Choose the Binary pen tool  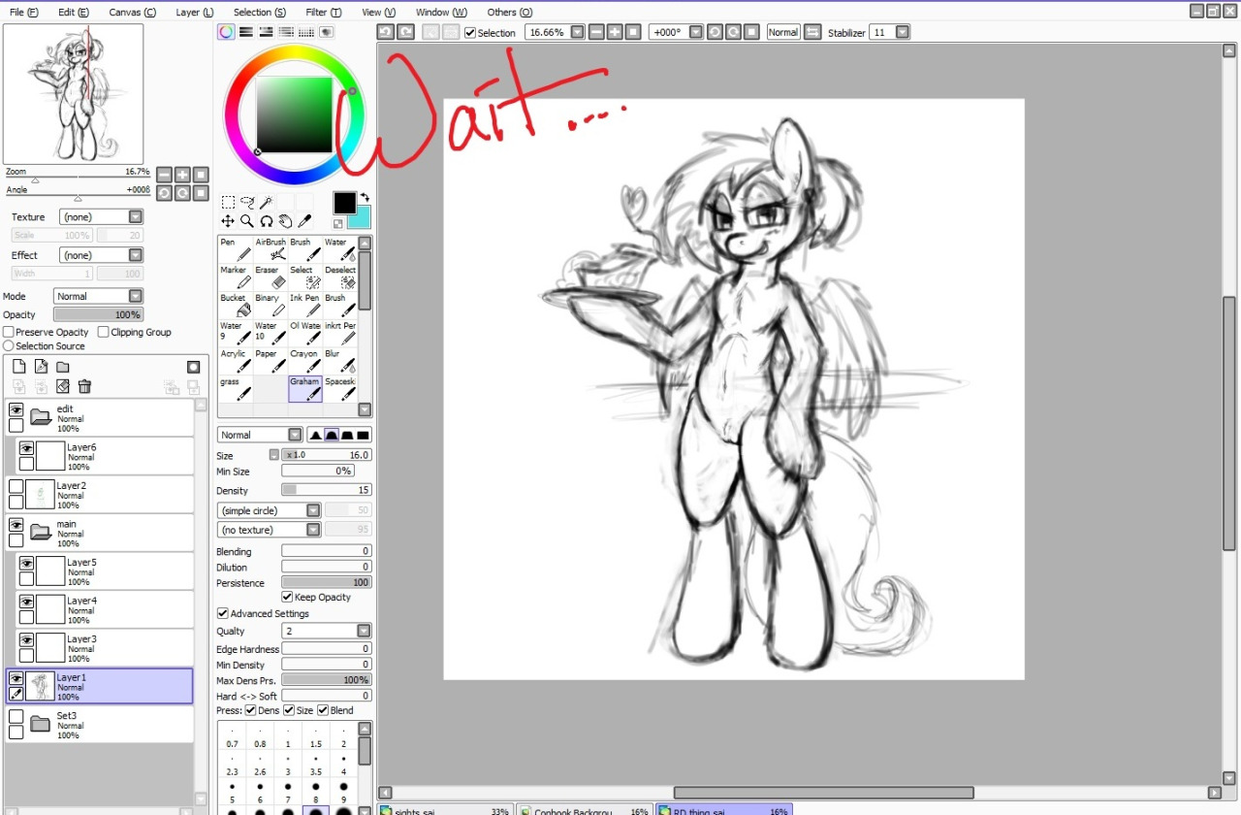click(270, 305)
